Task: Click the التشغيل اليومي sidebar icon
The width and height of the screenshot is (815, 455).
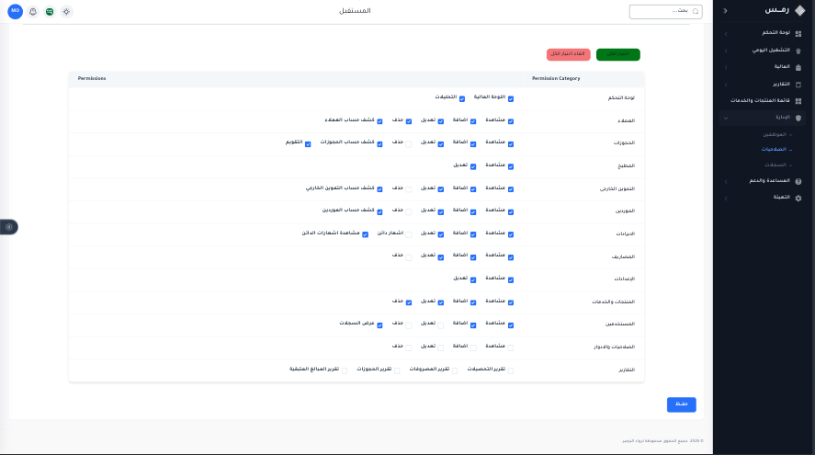Action: pos(798,51)
